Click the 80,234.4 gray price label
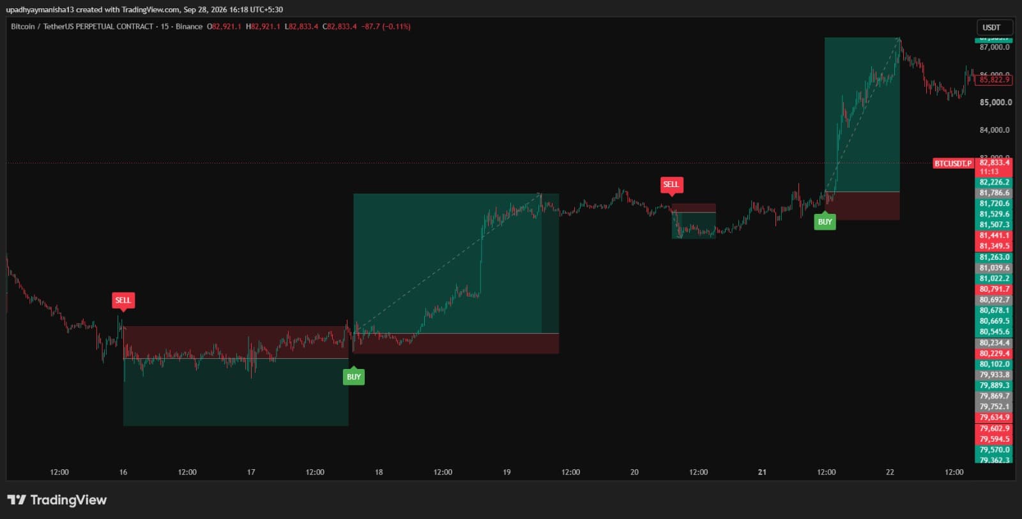 995,343
